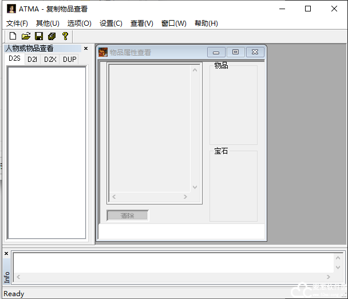Click the Open folder toolbar icon
This screenshot has height=299, width=348.
(x=26, y=36)
